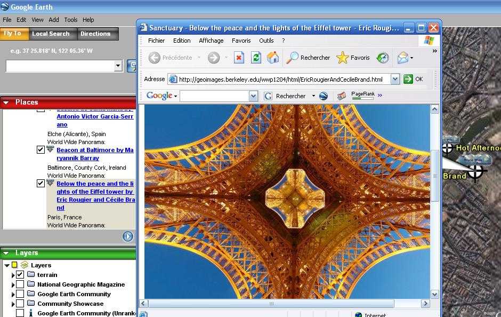Open the Adresse bar dropdown arrow
This screenshot has width=501, height=317.
point(395,79)
